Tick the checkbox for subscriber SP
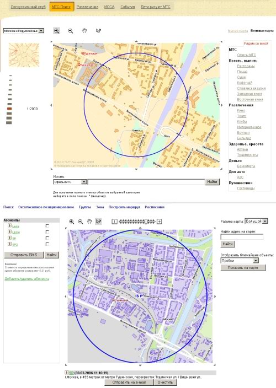Viewport: 276px width, 388px height. (x=47, y=238)
